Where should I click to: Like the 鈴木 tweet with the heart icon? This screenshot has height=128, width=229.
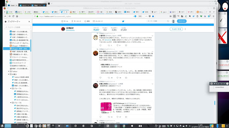pos(117,78)
